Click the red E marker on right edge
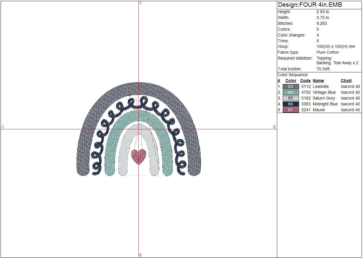Screen dimensions: 363x258 click(274, 127)
